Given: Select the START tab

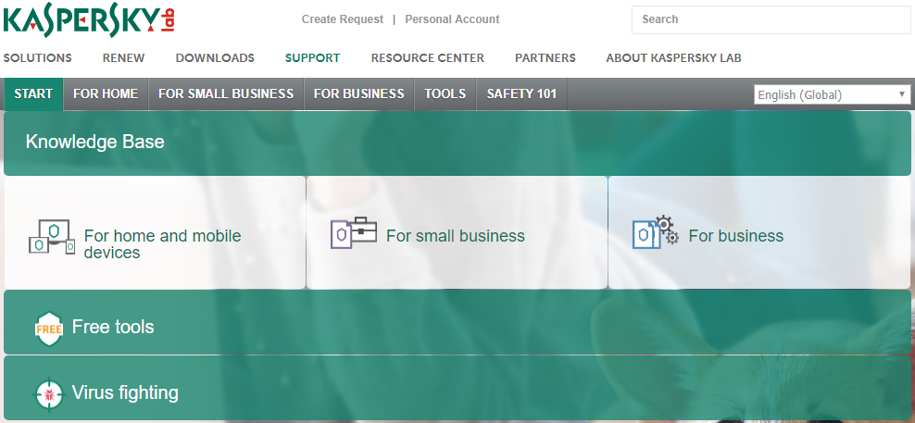Looking at the screenshot, I should click(33, 93).
